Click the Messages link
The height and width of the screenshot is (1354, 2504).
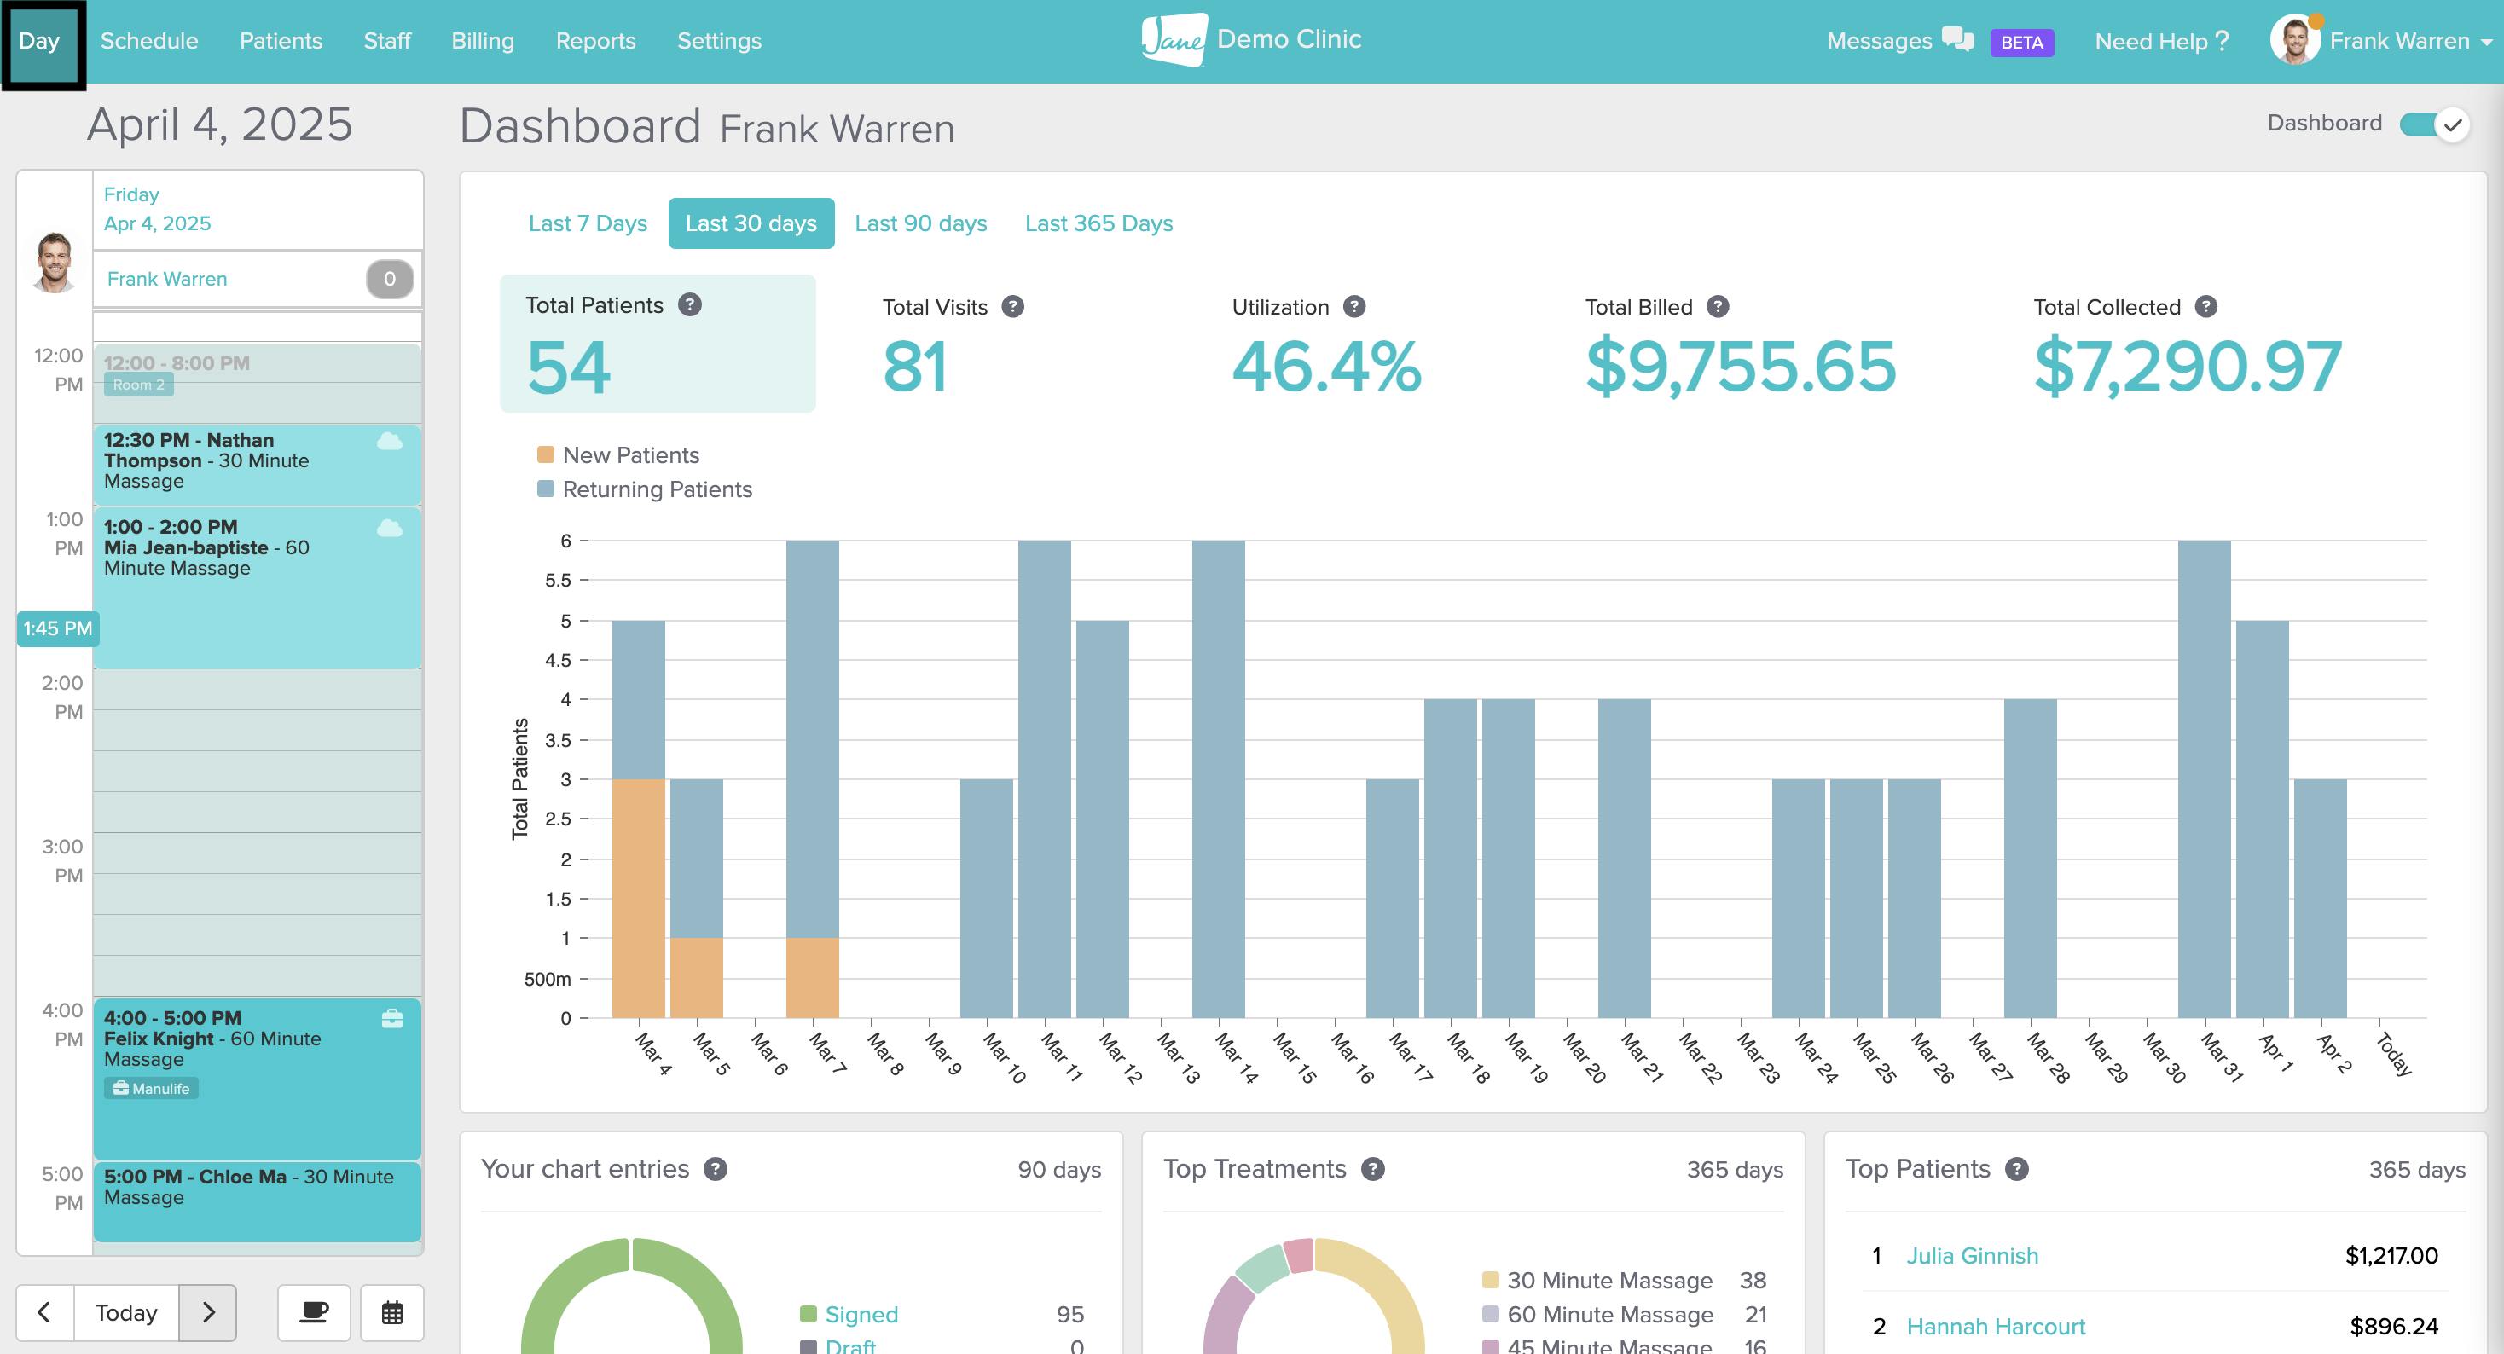point(1879,41)
